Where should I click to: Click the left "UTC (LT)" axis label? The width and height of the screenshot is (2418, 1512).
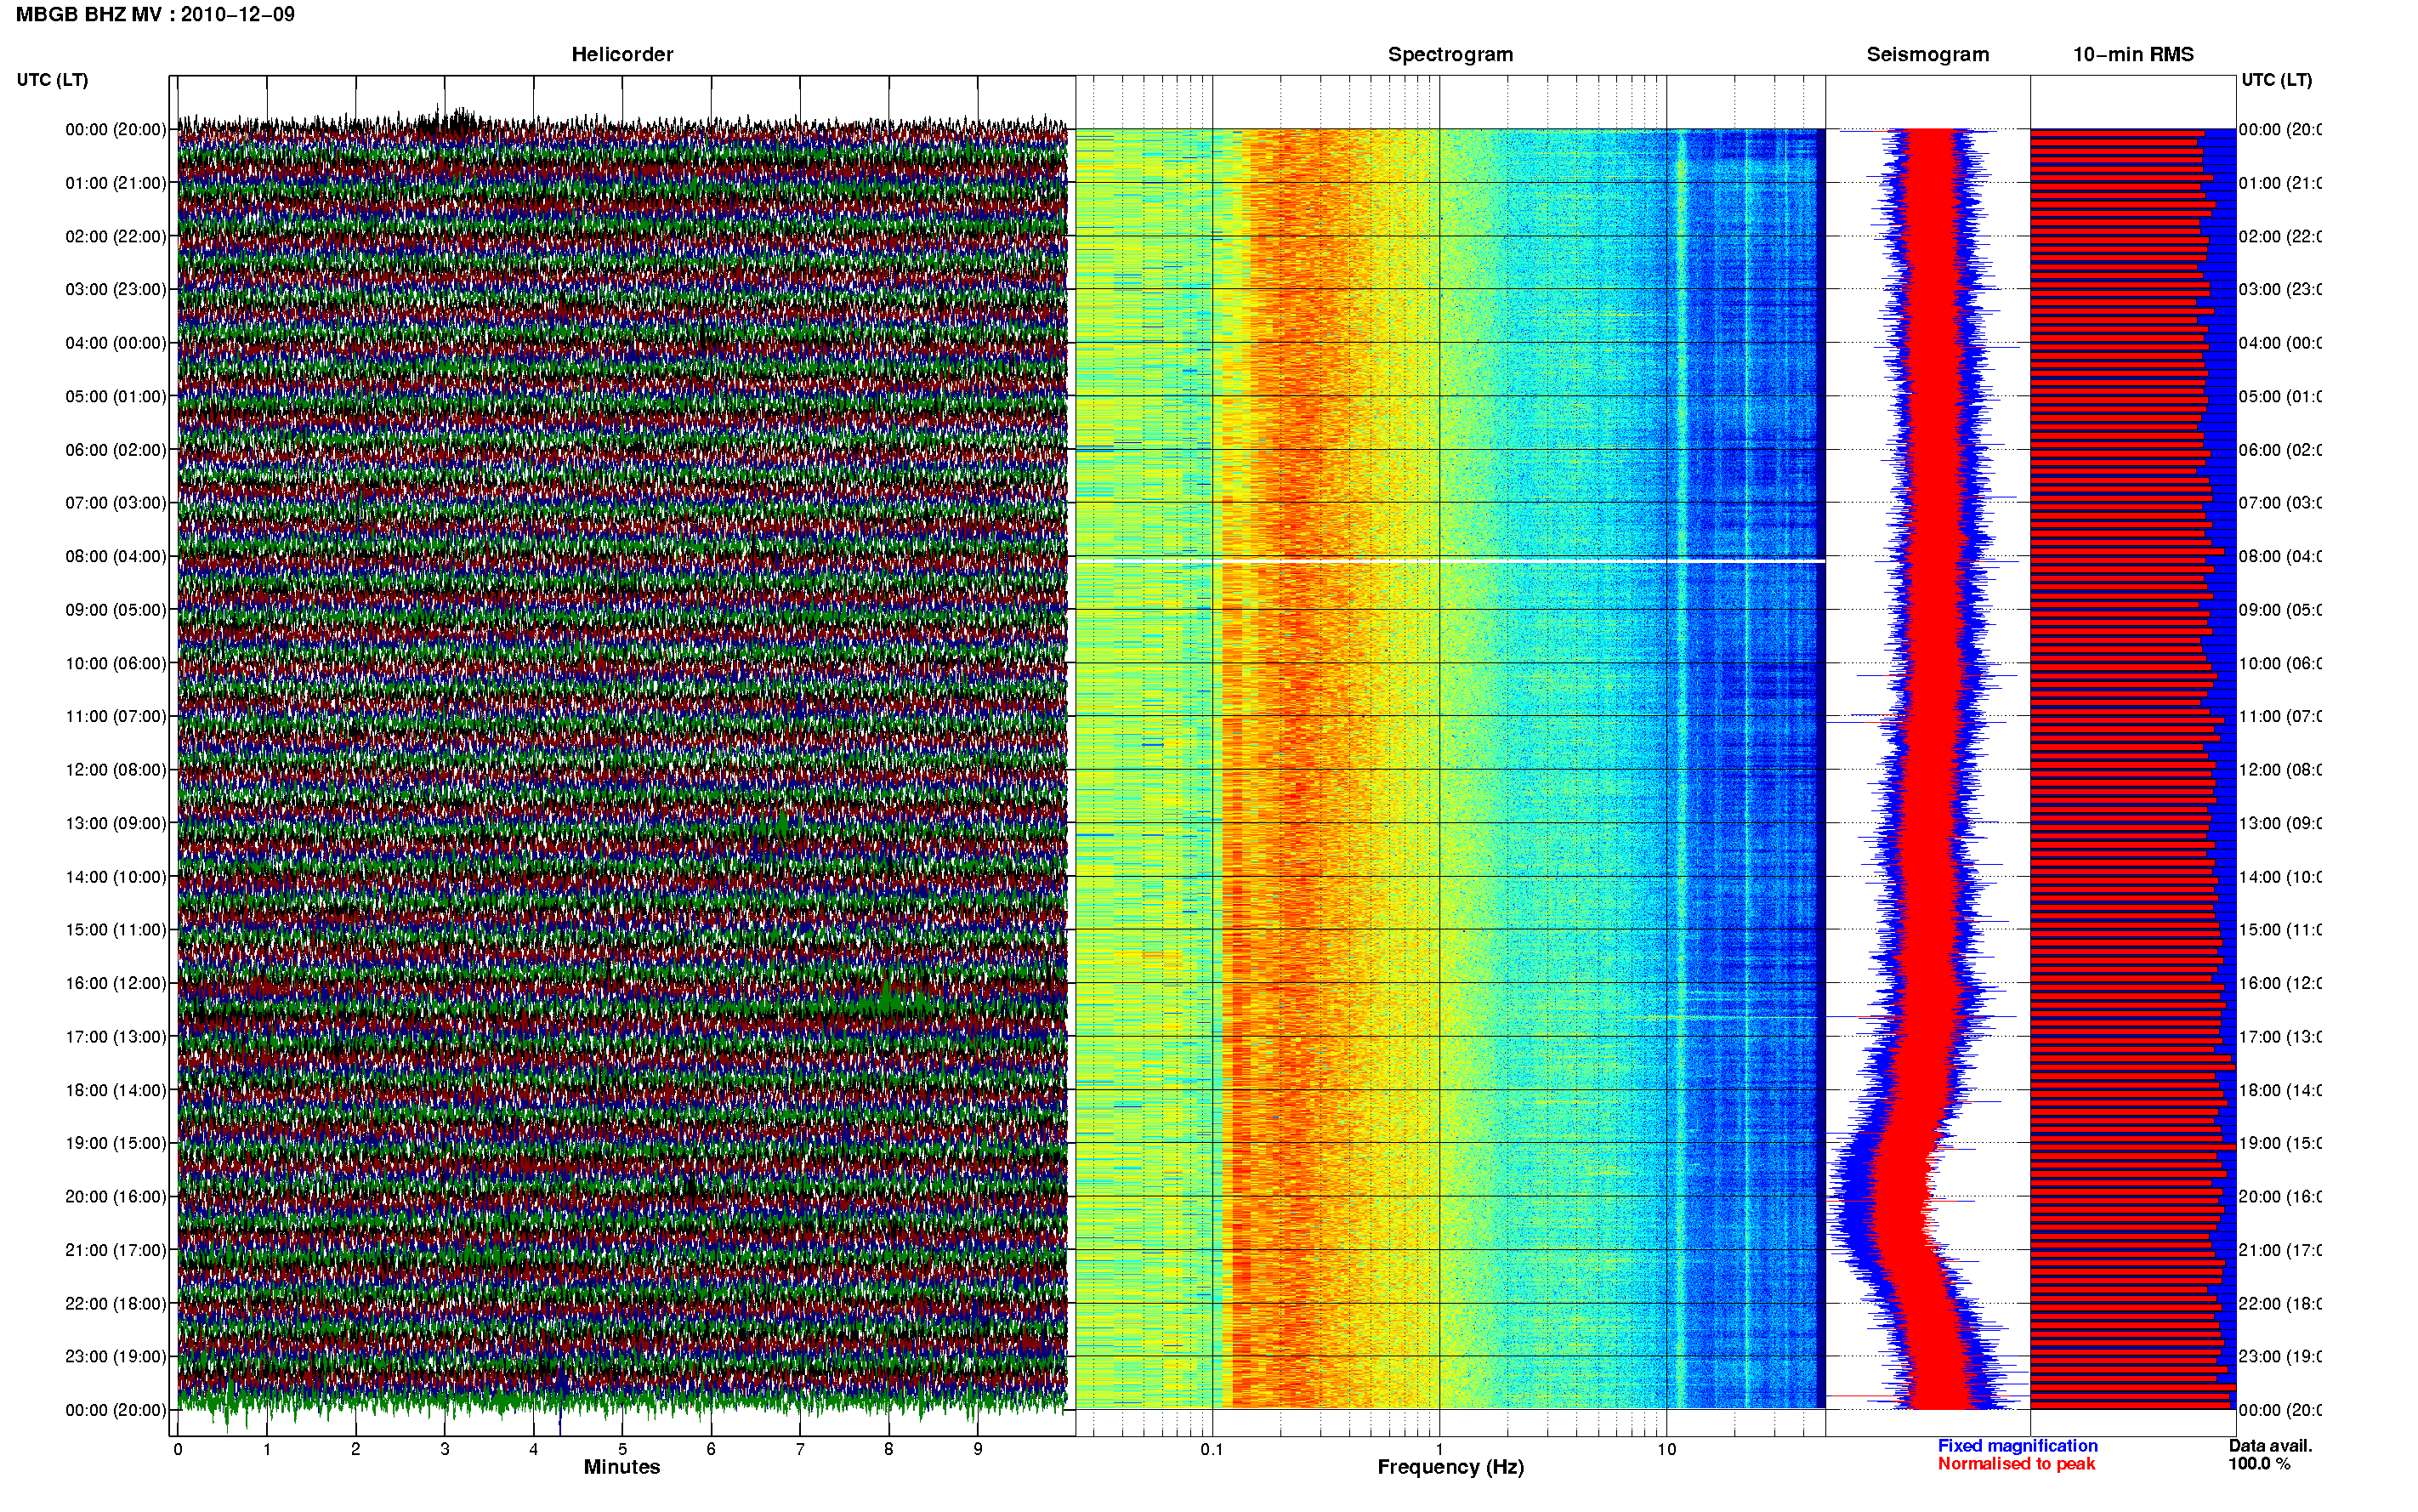52,80
